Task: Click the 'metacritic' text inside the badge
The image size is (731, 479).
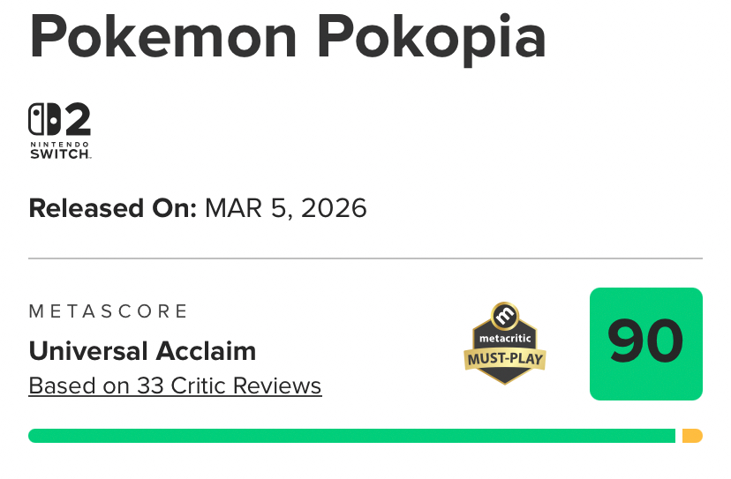Action: pyautogui.click(x=504, y=338)
